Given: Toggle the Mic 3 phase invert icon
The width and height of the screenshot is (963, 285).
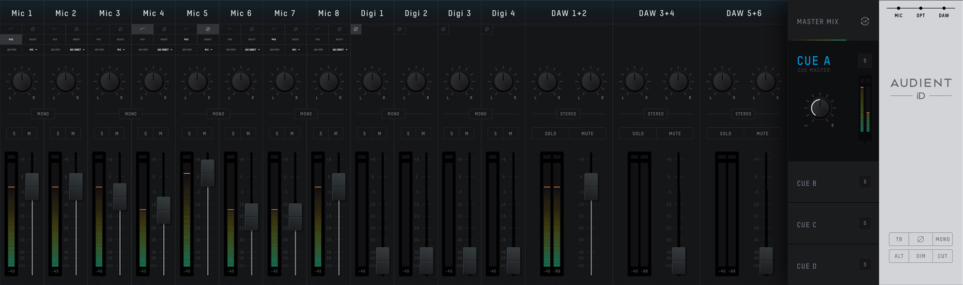Looking at the screenshot, I should click(x=121, y=30).
